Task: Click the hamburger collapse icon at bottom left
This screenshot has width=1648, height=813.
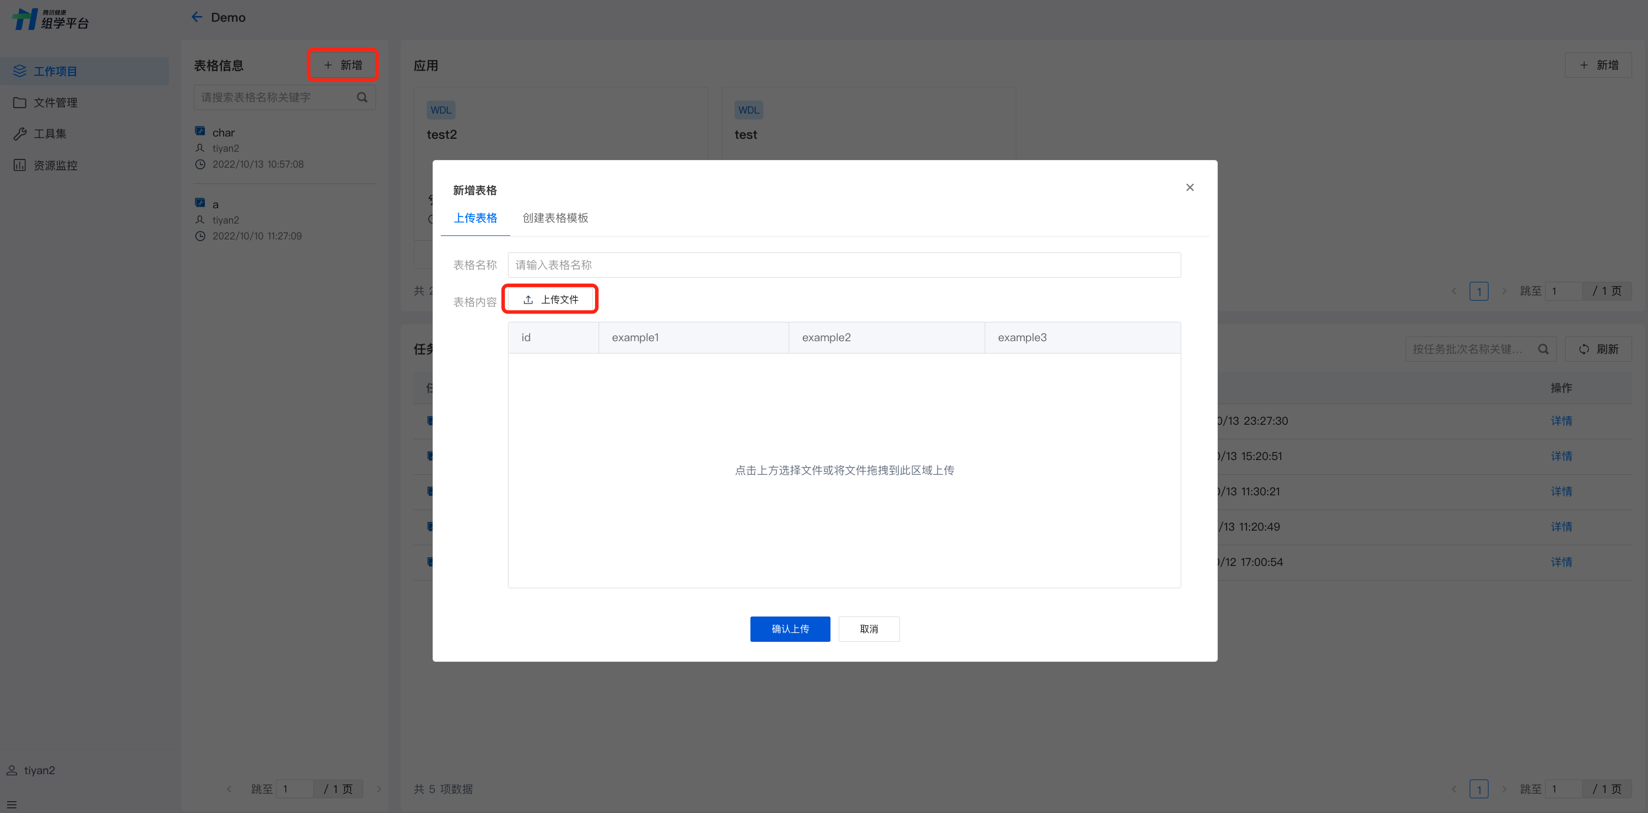Action: click(12, 804)
